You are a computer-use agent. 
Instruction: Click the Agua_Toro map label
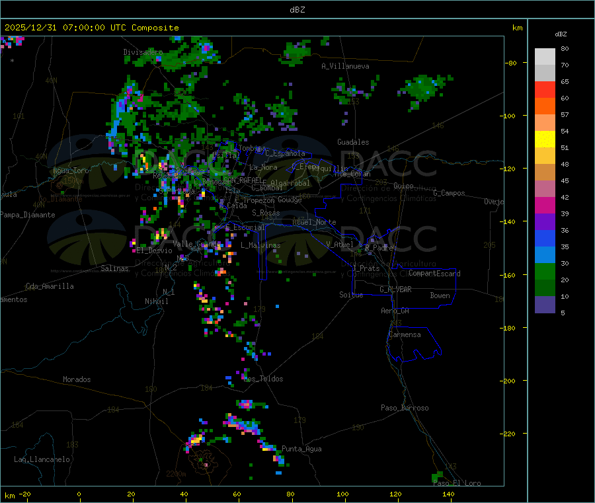(x=71, y=171)
